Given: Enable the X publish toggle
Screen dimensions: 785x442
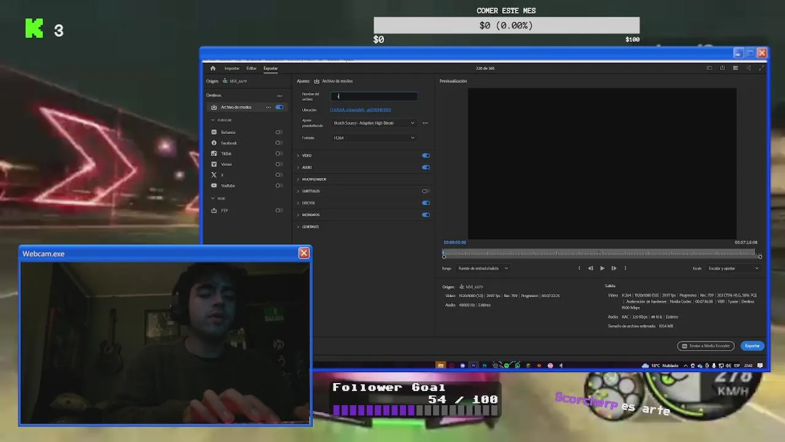Looking at the screenshot, I should pos(278,175).
